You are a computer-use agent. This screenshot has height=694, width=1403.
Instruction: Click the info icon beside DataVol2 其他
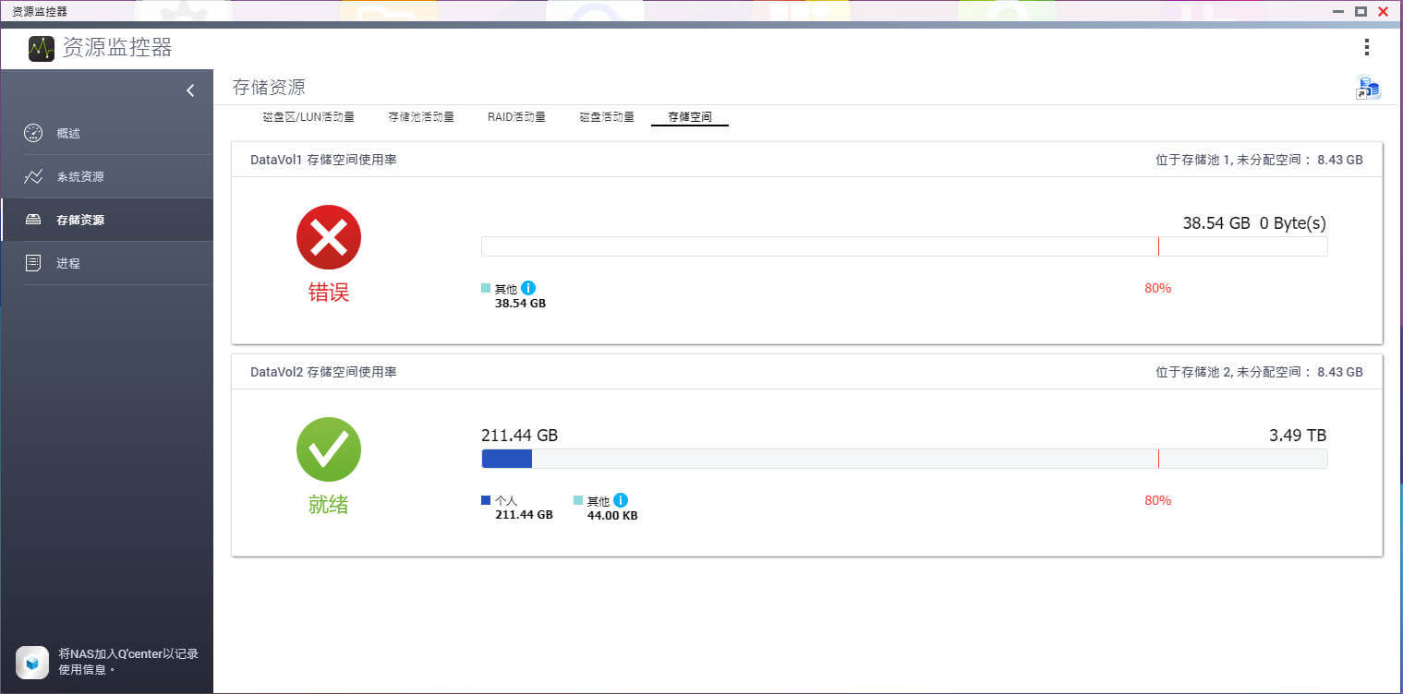point(621,500)
